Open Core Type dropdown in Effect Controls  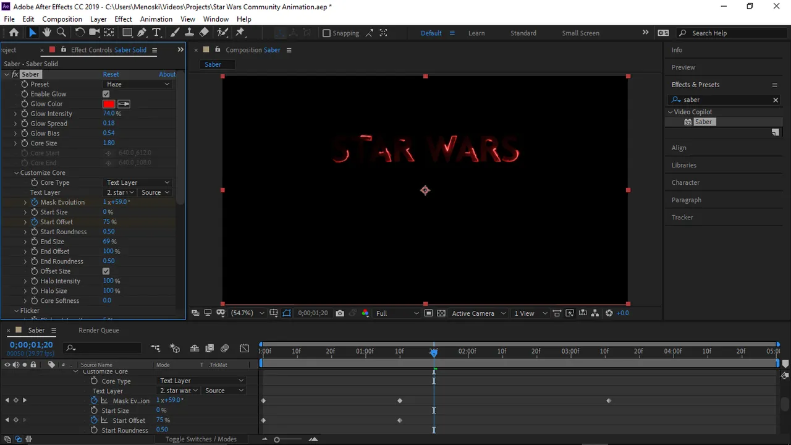(137, 183)
